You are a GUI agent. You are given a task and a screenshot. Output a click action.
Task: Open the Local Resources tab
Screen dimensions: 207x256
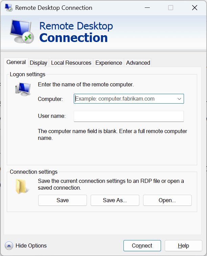point(71,63)
